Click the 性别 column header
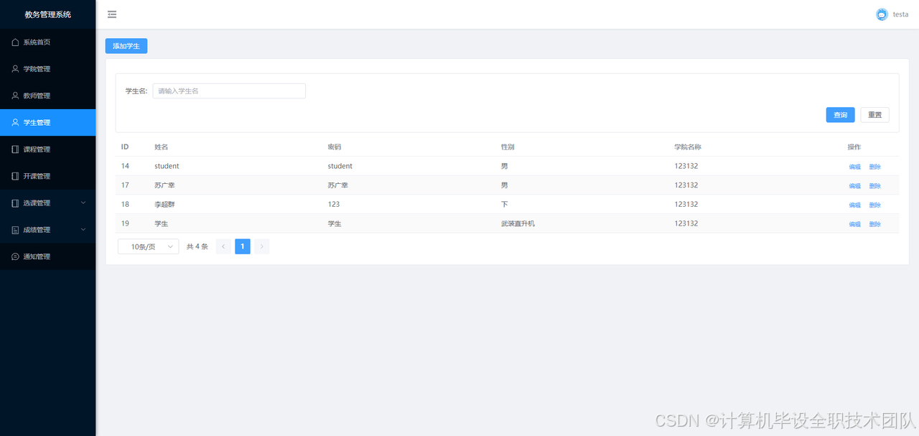Image resolution: width=919 pixels, height=436 pixels. (x=508, y=147)
